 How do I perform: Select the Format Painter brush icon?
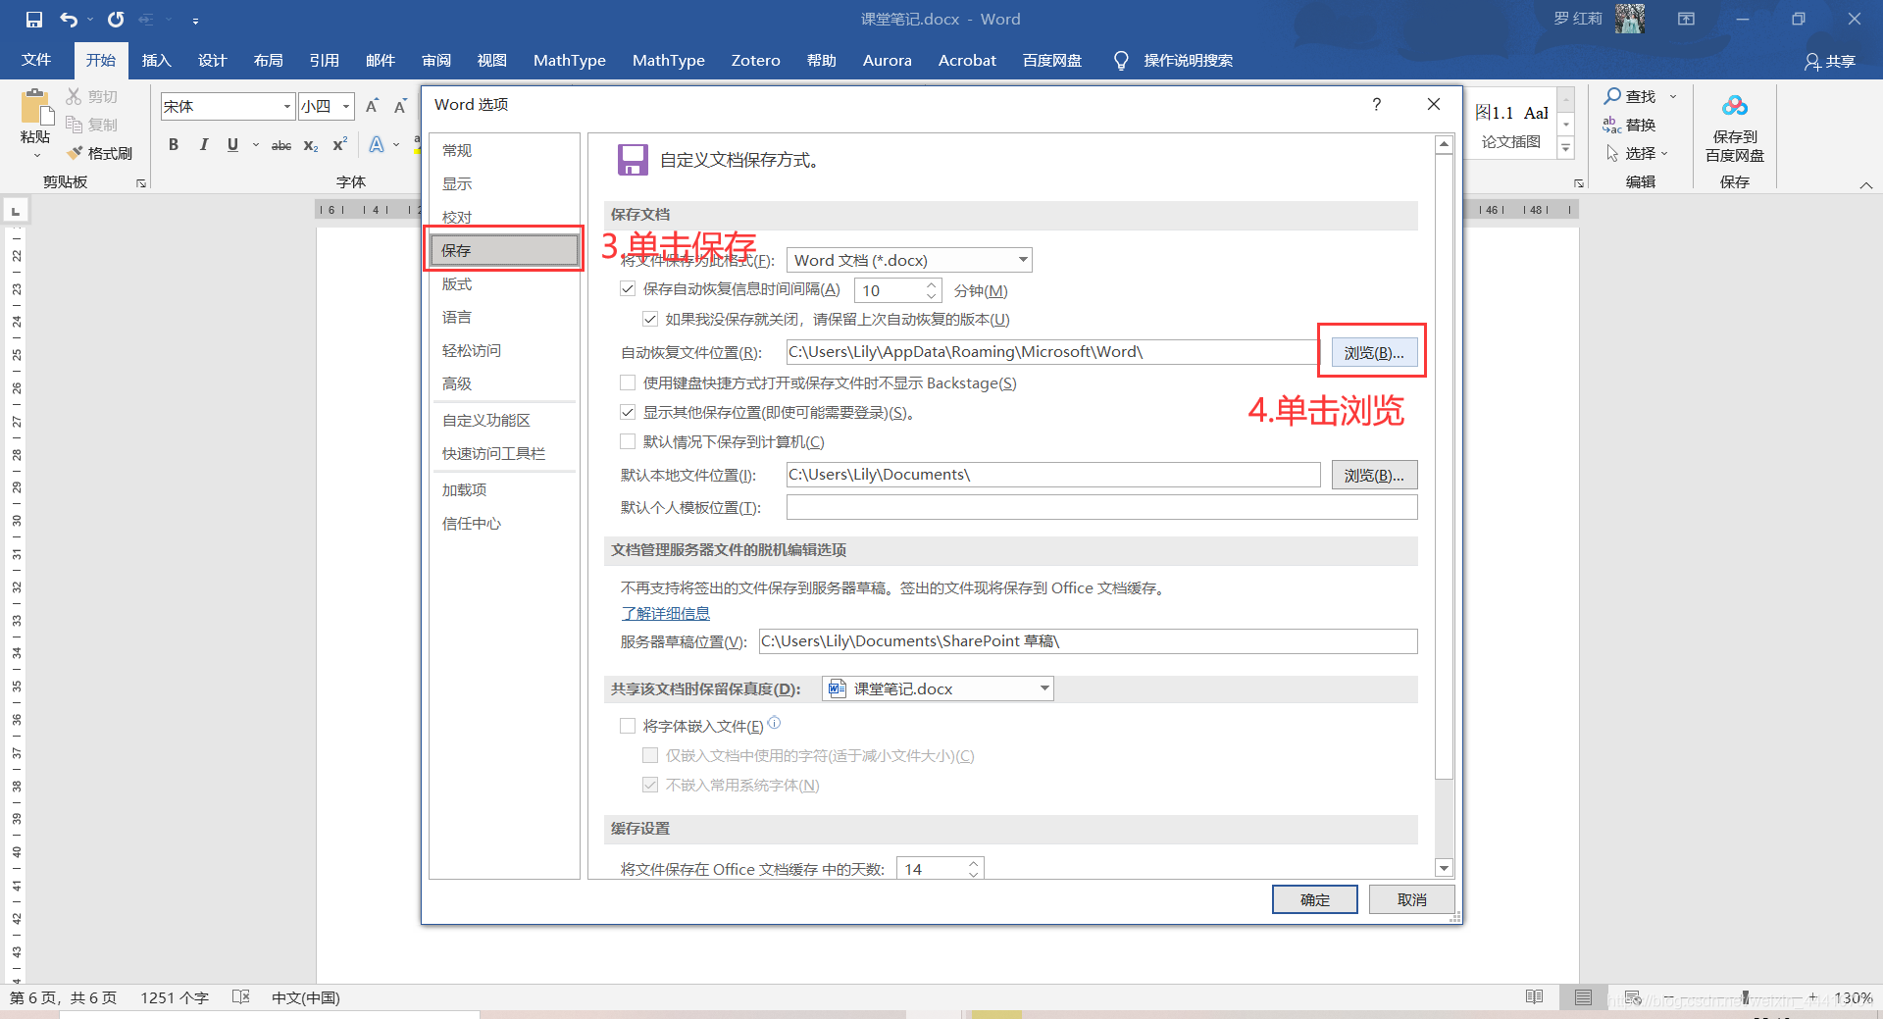tap(75, 153)
